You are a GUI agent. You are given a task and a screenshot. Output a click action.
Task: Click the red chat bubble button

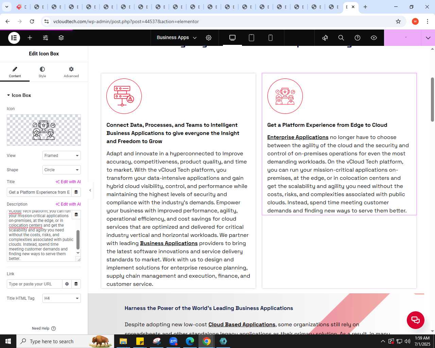point(416,320)
